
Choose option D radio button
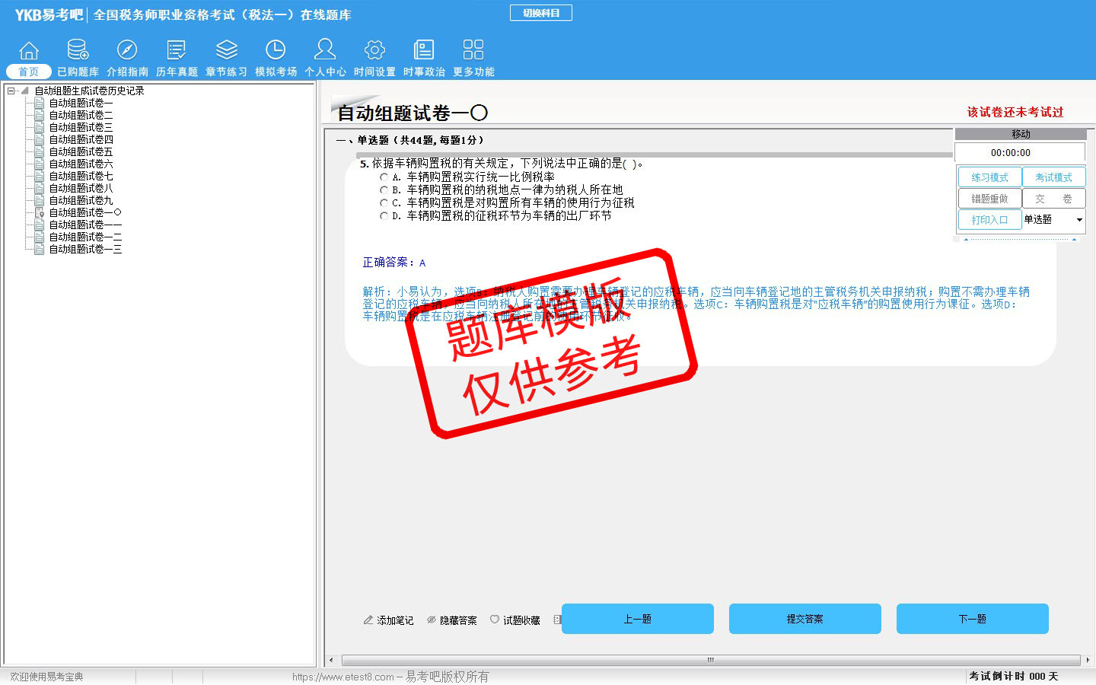pyautogui.click(x=384, y=216)
